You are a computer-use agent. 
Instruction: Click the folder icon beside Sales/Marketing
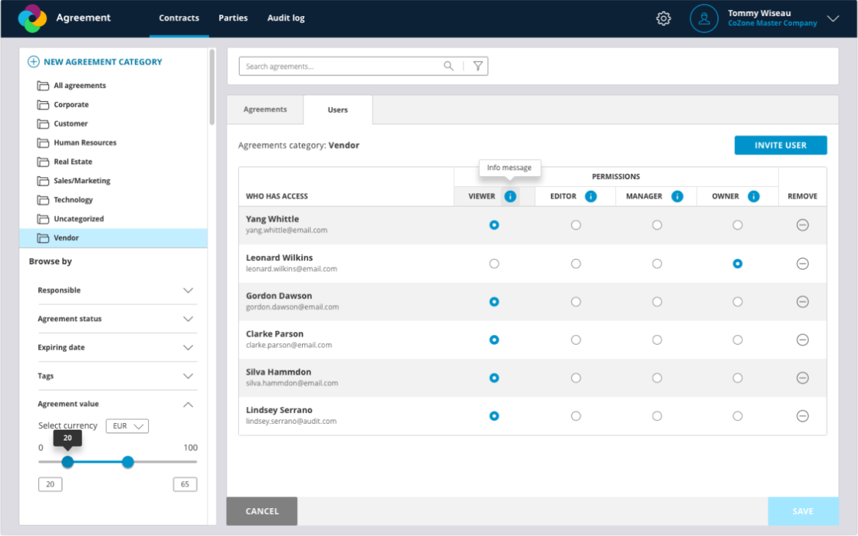click(x=43, y=181)
